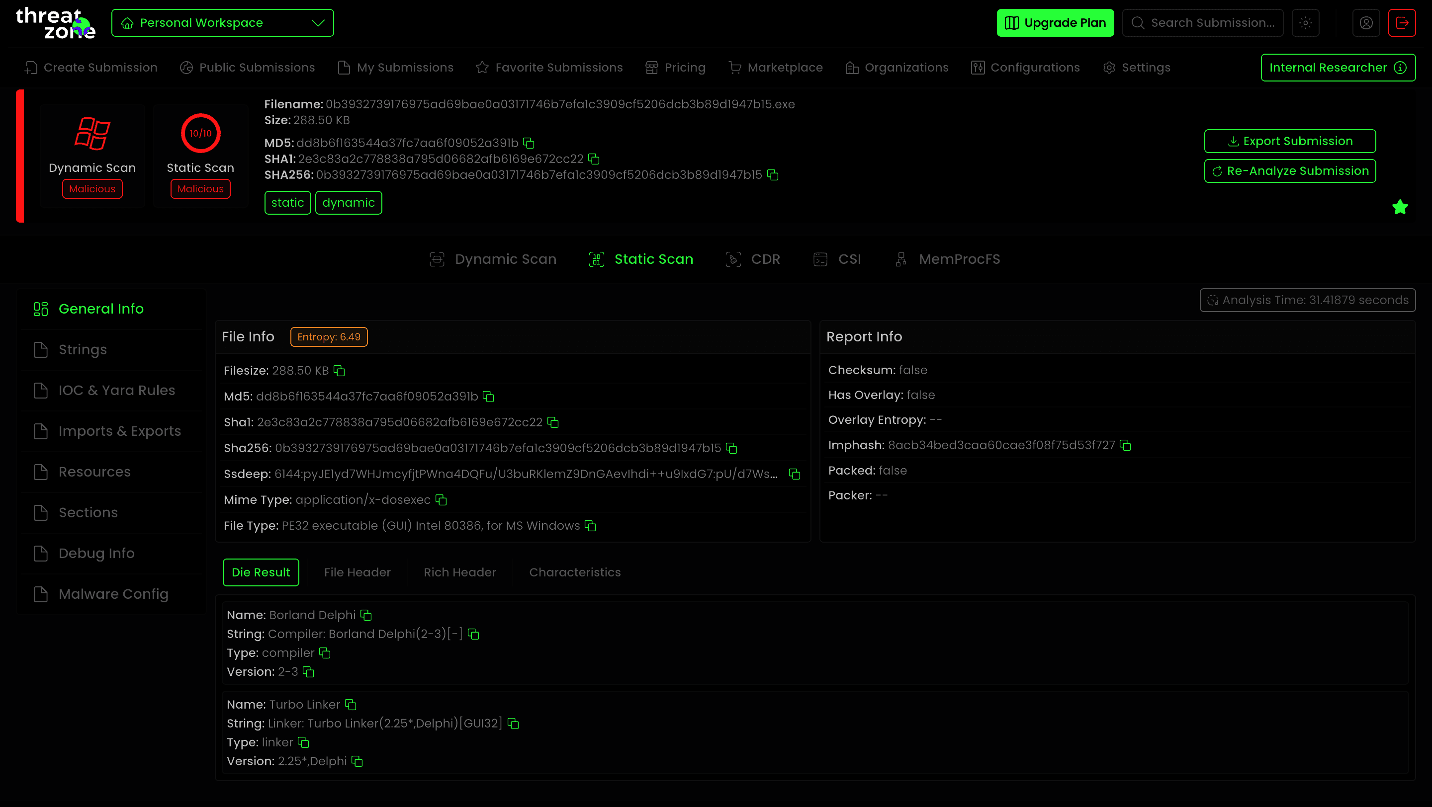Copy the SHA256 hash in header
This screenshot has height=807, width=1432.
click(772, 175)
